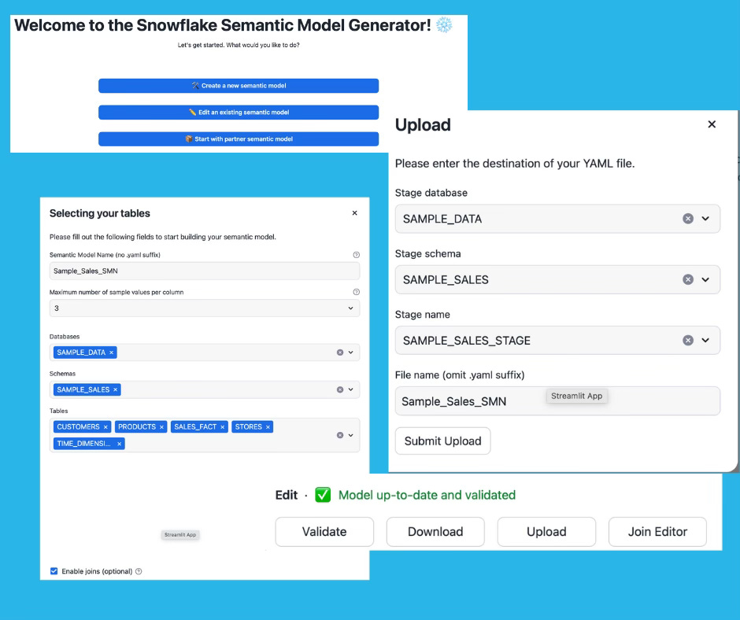
Task: Enable the joins optional checkbox
Action: click(x=54, y=571)
